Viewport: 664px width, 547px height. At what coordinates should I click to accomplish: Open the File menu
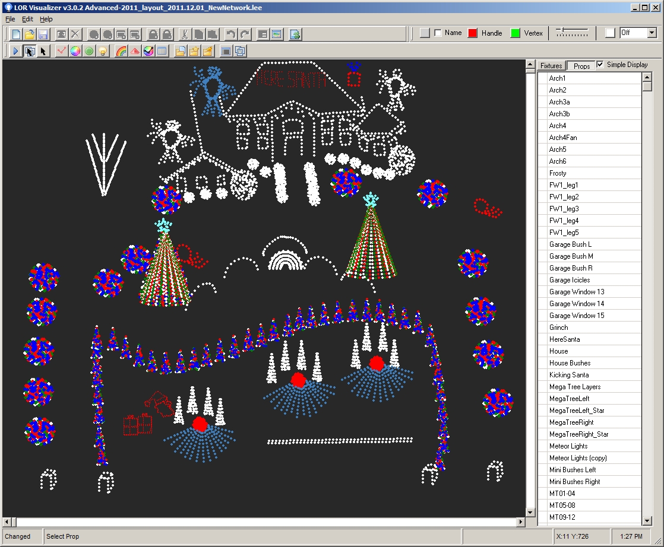click(10, 19)
